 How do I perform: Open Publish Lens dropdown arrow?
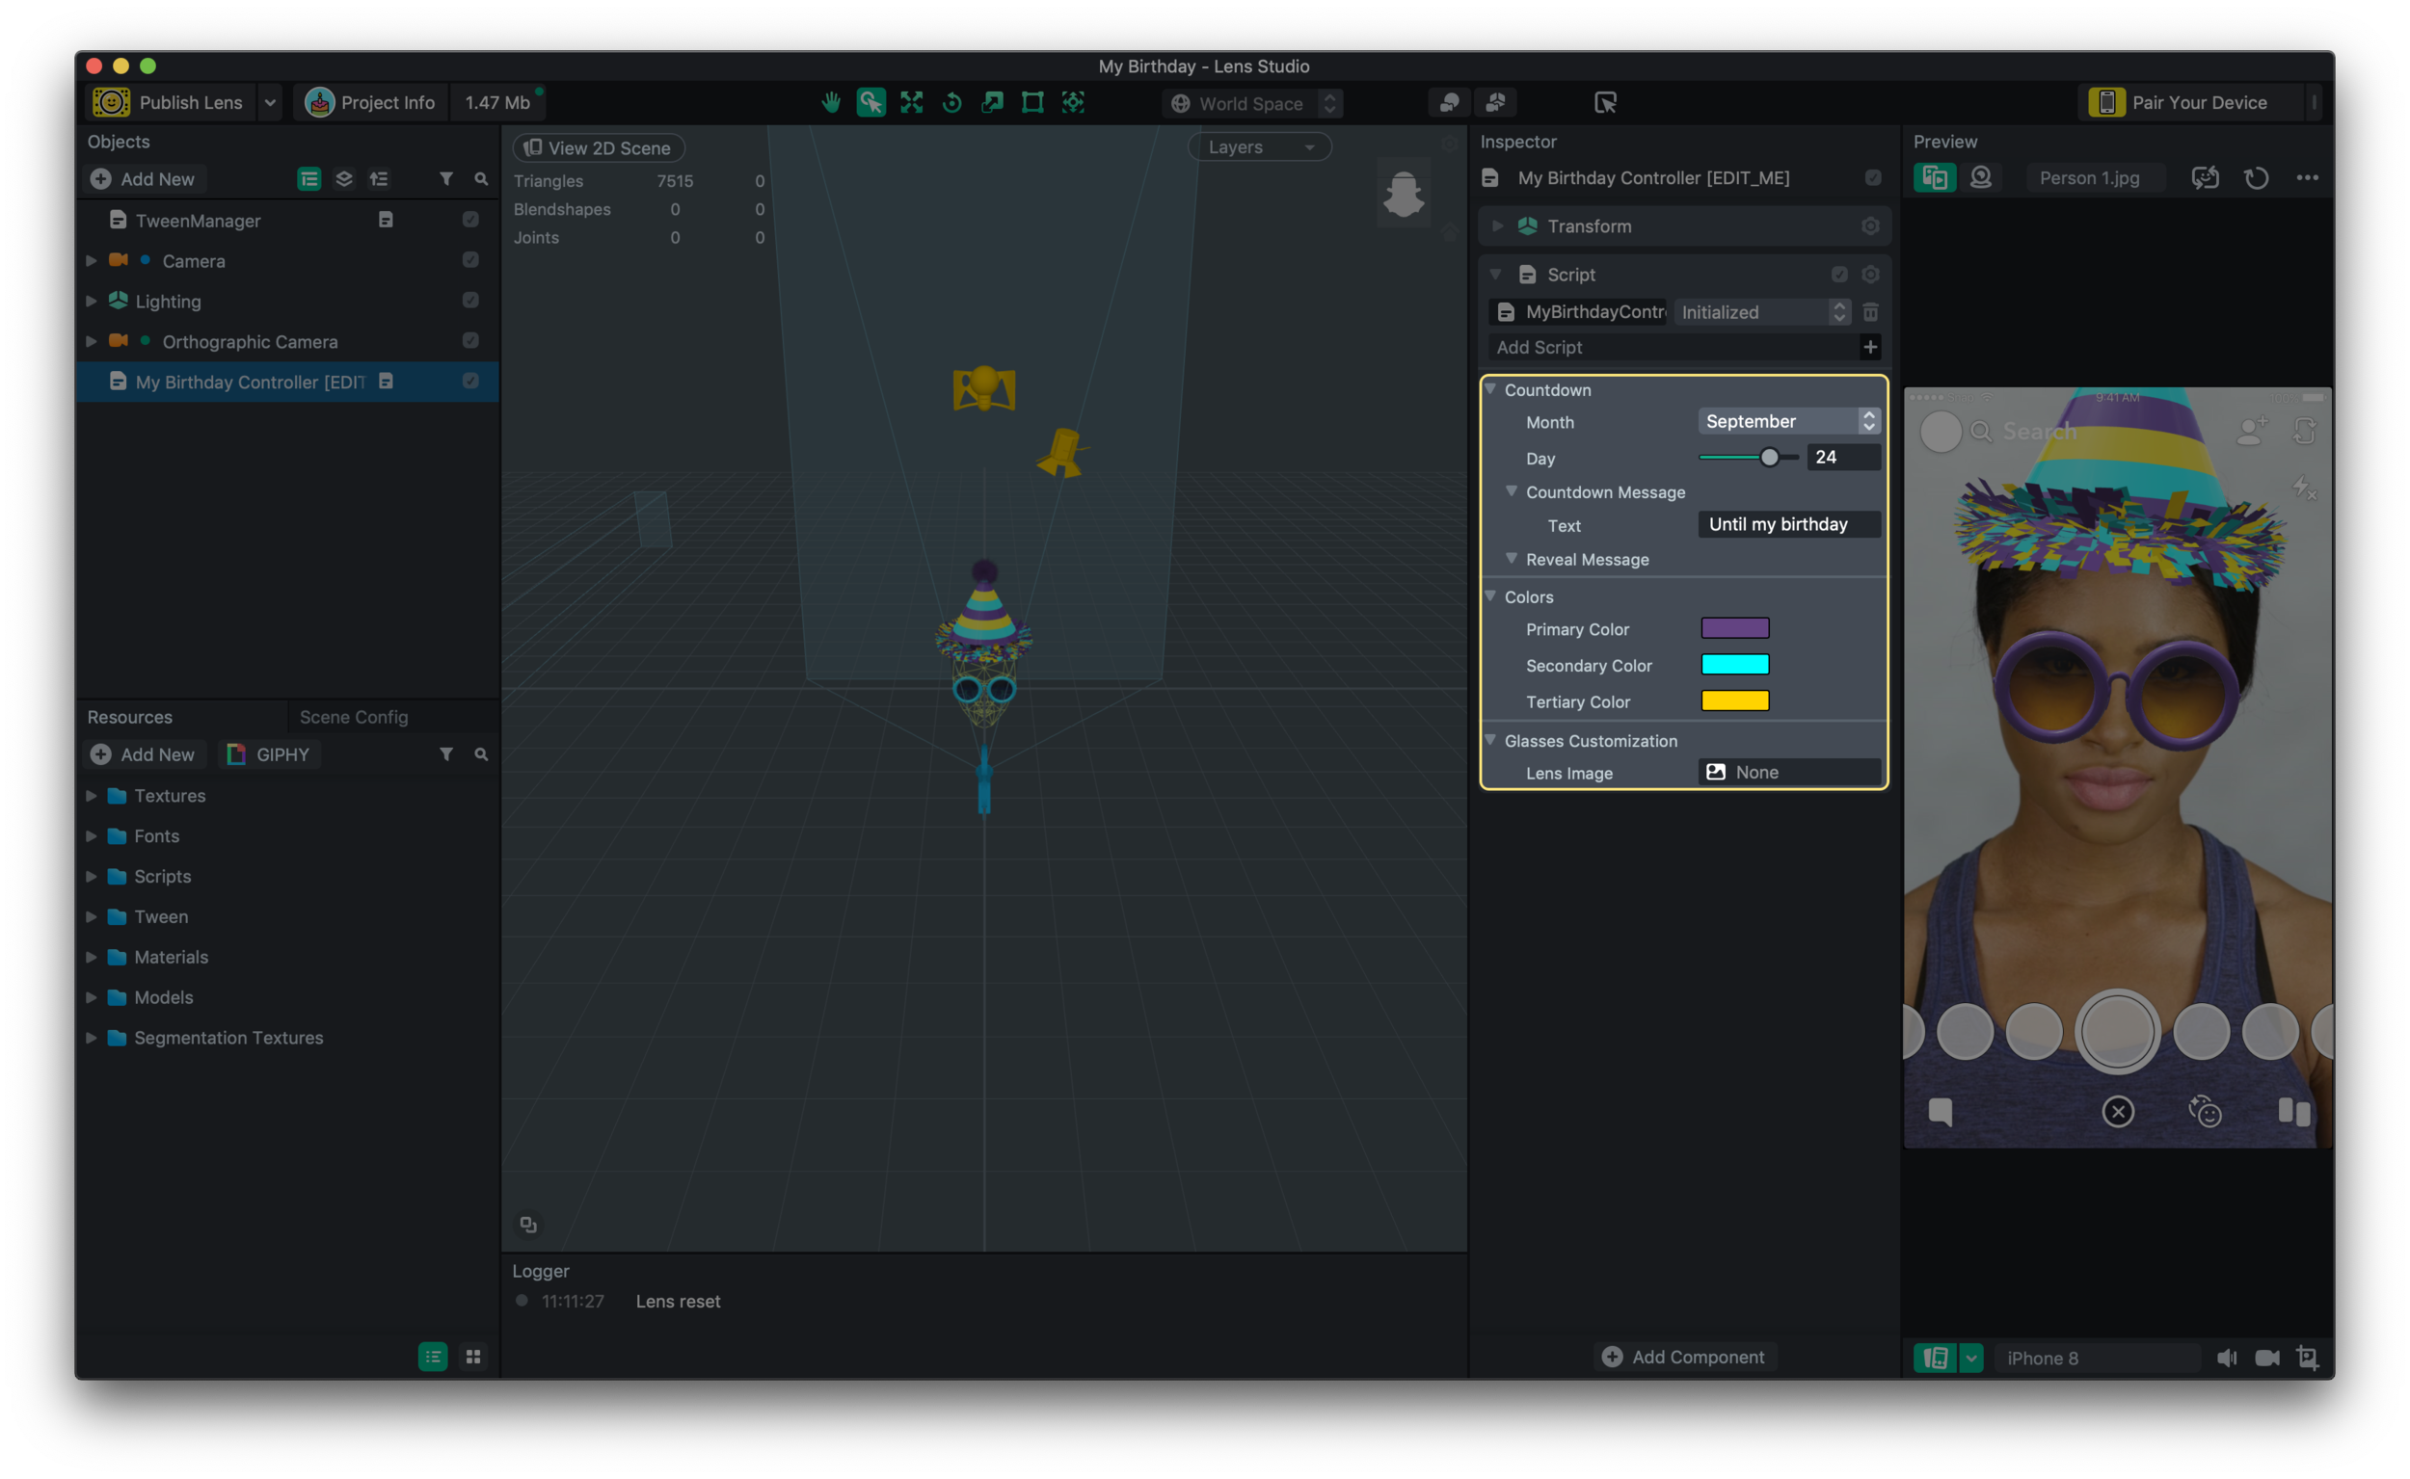click(269, 103)
